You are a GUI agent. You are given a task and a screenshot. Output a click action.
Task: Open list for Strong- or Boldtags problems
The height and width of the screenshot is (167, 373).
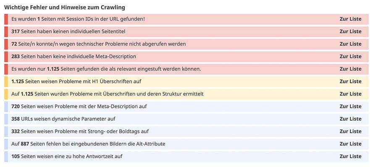coord(350,131)
